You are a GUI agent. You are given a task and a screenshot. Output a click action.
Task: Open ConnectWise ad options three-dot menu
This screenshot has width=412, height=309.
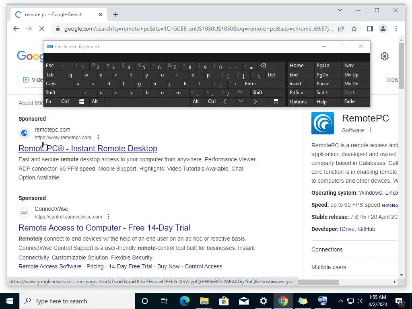(x=109, y=216)
